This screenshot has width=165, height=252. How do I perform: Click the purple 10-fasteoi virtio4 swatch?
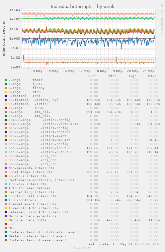[6, 100]
